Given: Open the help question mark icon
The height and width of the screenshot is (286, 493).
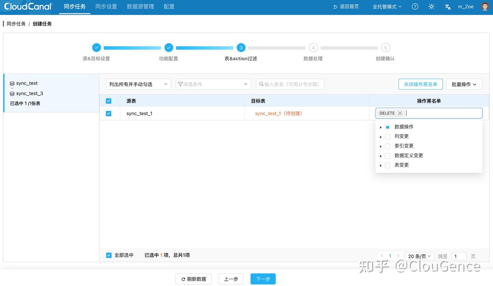Looking at the screenshot, I should click(415, 6).
